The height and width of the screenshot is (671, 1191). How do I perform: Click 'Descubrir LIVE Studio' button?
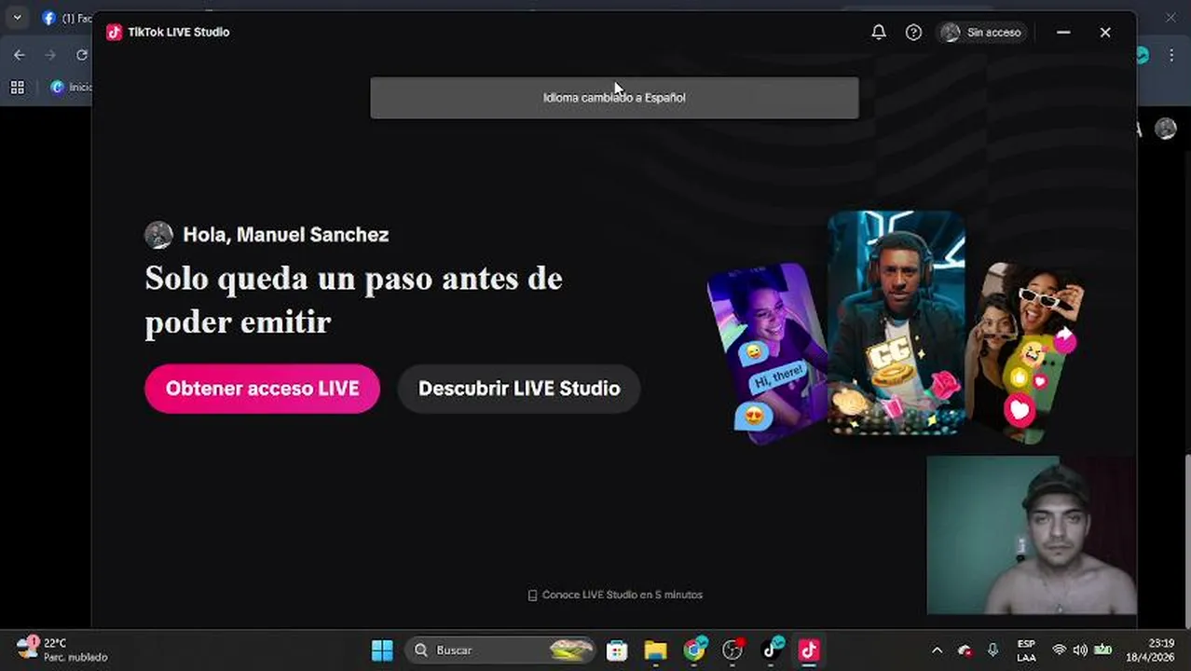coord(519,389)
